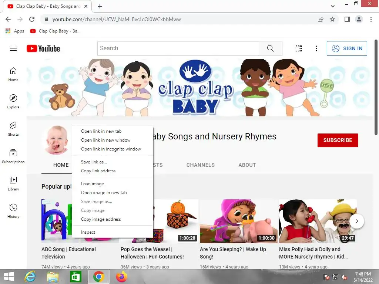The width and height of the screenshot is (379, 284).
Task: Open the tab search dropdown arrow
Action: [x=333, y=6]
